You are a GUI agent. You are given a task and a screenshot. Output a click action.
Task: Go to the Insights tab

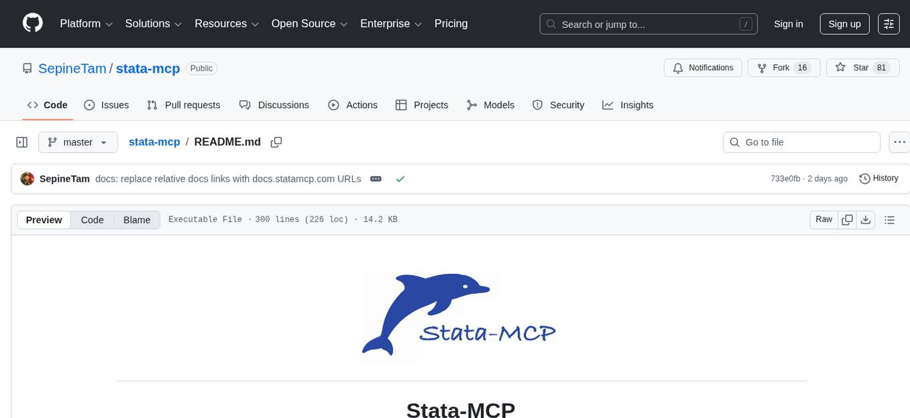pyautogui.click(x=628, y=105)
